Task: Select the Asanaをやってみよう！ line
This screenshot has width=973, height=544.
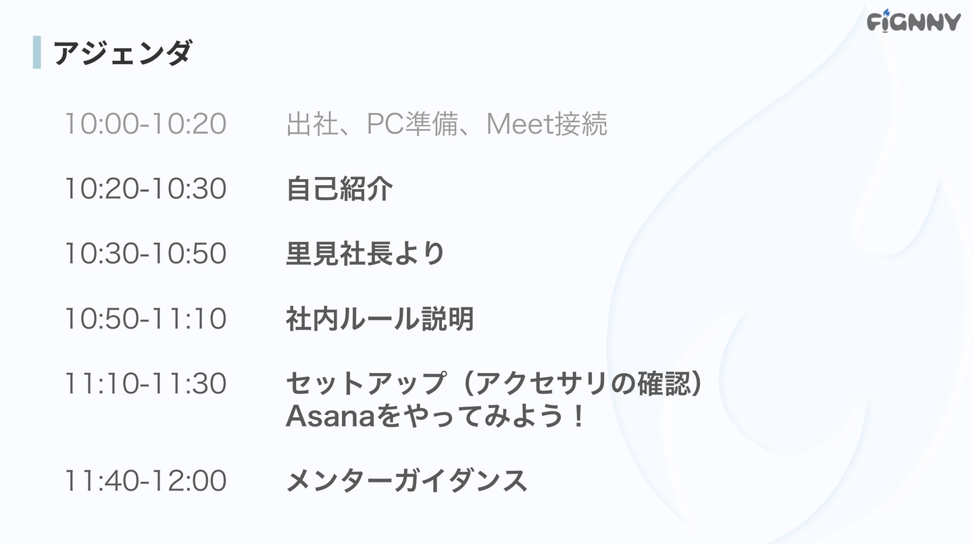Action: click(435, 416)
